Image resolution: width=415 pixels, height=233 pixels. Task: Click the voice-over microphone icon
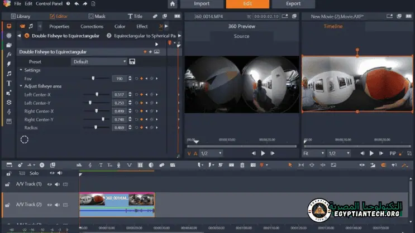coord(118,165)
